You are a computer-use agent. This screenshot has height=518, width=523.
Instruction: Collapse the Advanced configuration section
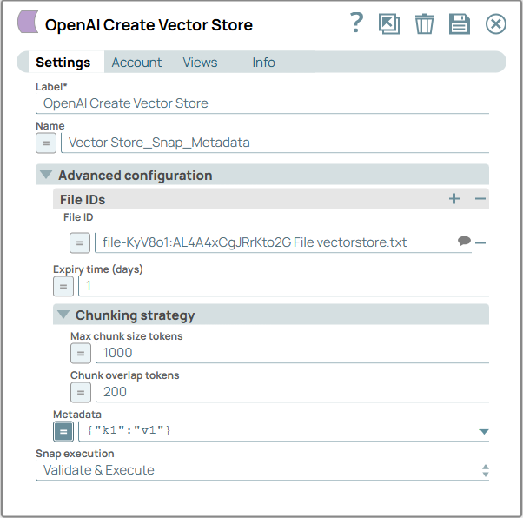point(46,175)
